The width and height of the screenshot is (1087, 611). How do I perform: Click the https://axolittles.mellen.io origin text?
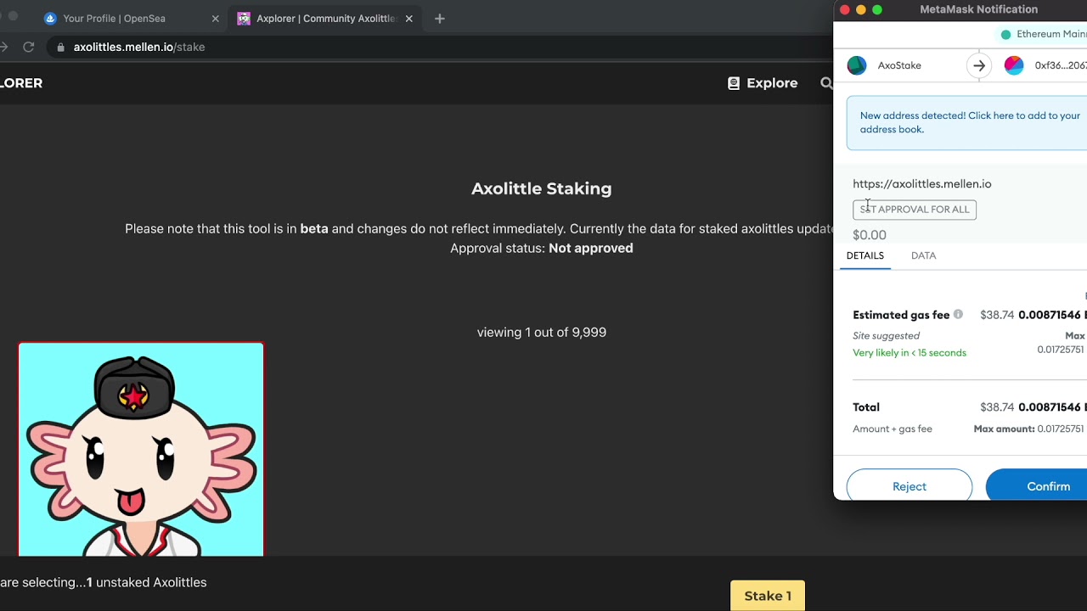922,183
